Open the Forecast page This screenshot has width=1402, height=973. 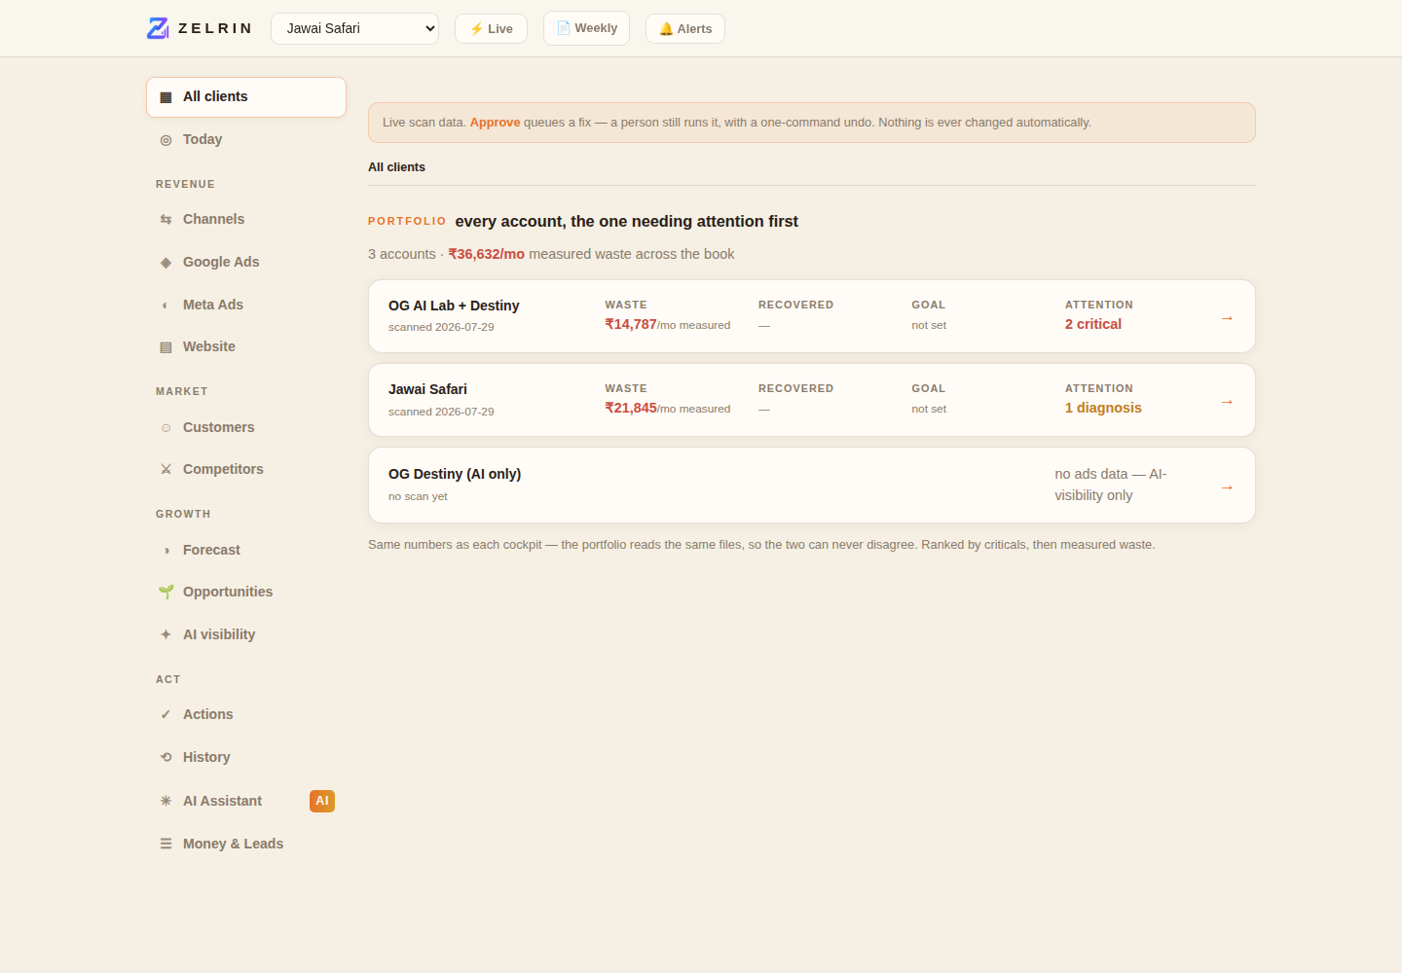click(x=246, y=550)
